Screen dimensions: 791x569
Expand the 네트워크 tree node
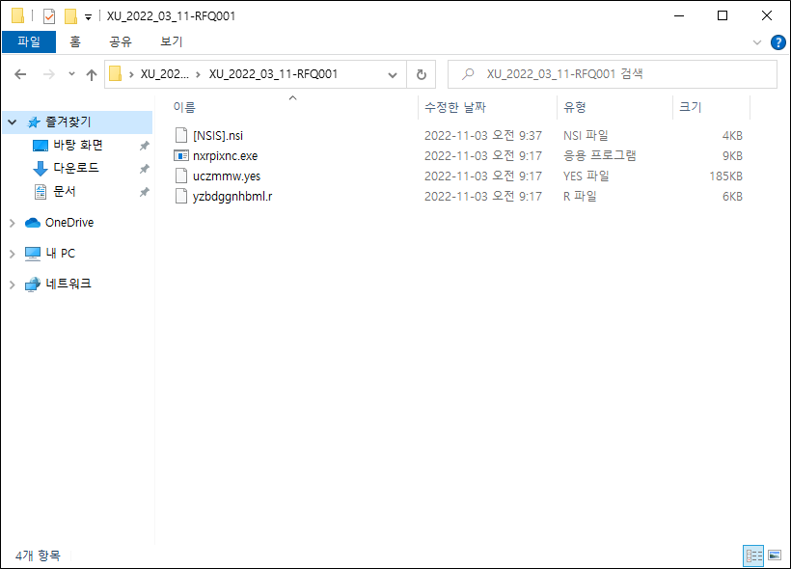pos(13,284)
